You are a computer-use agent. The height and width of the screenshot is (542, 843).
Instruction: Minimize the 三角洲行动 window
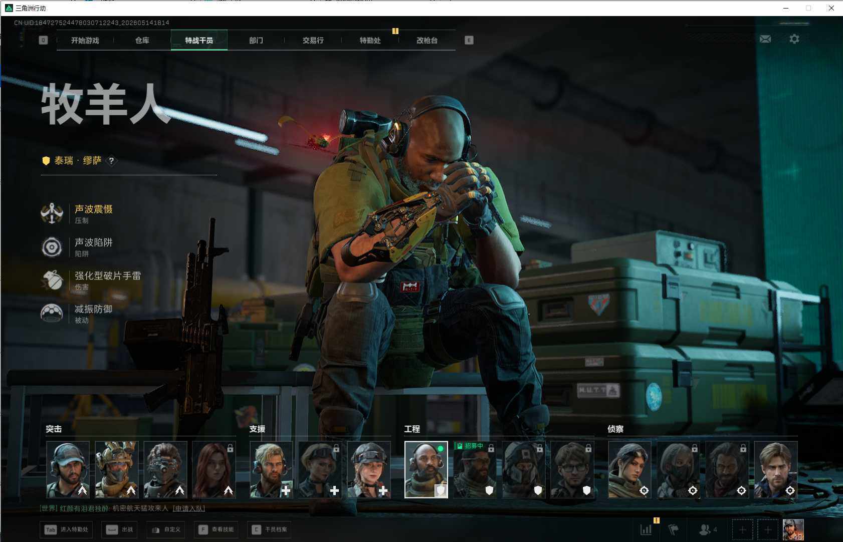[786, 8]
